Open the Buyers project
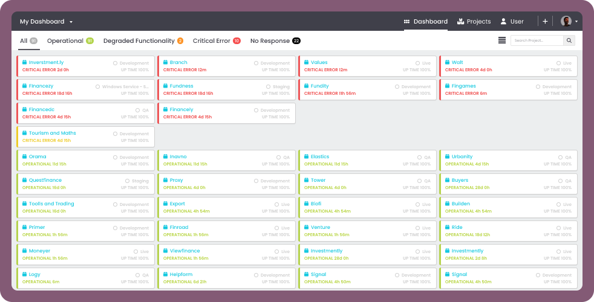Image resolution: width=594 pixels, height=302 pixels. [x=460, y=180]
